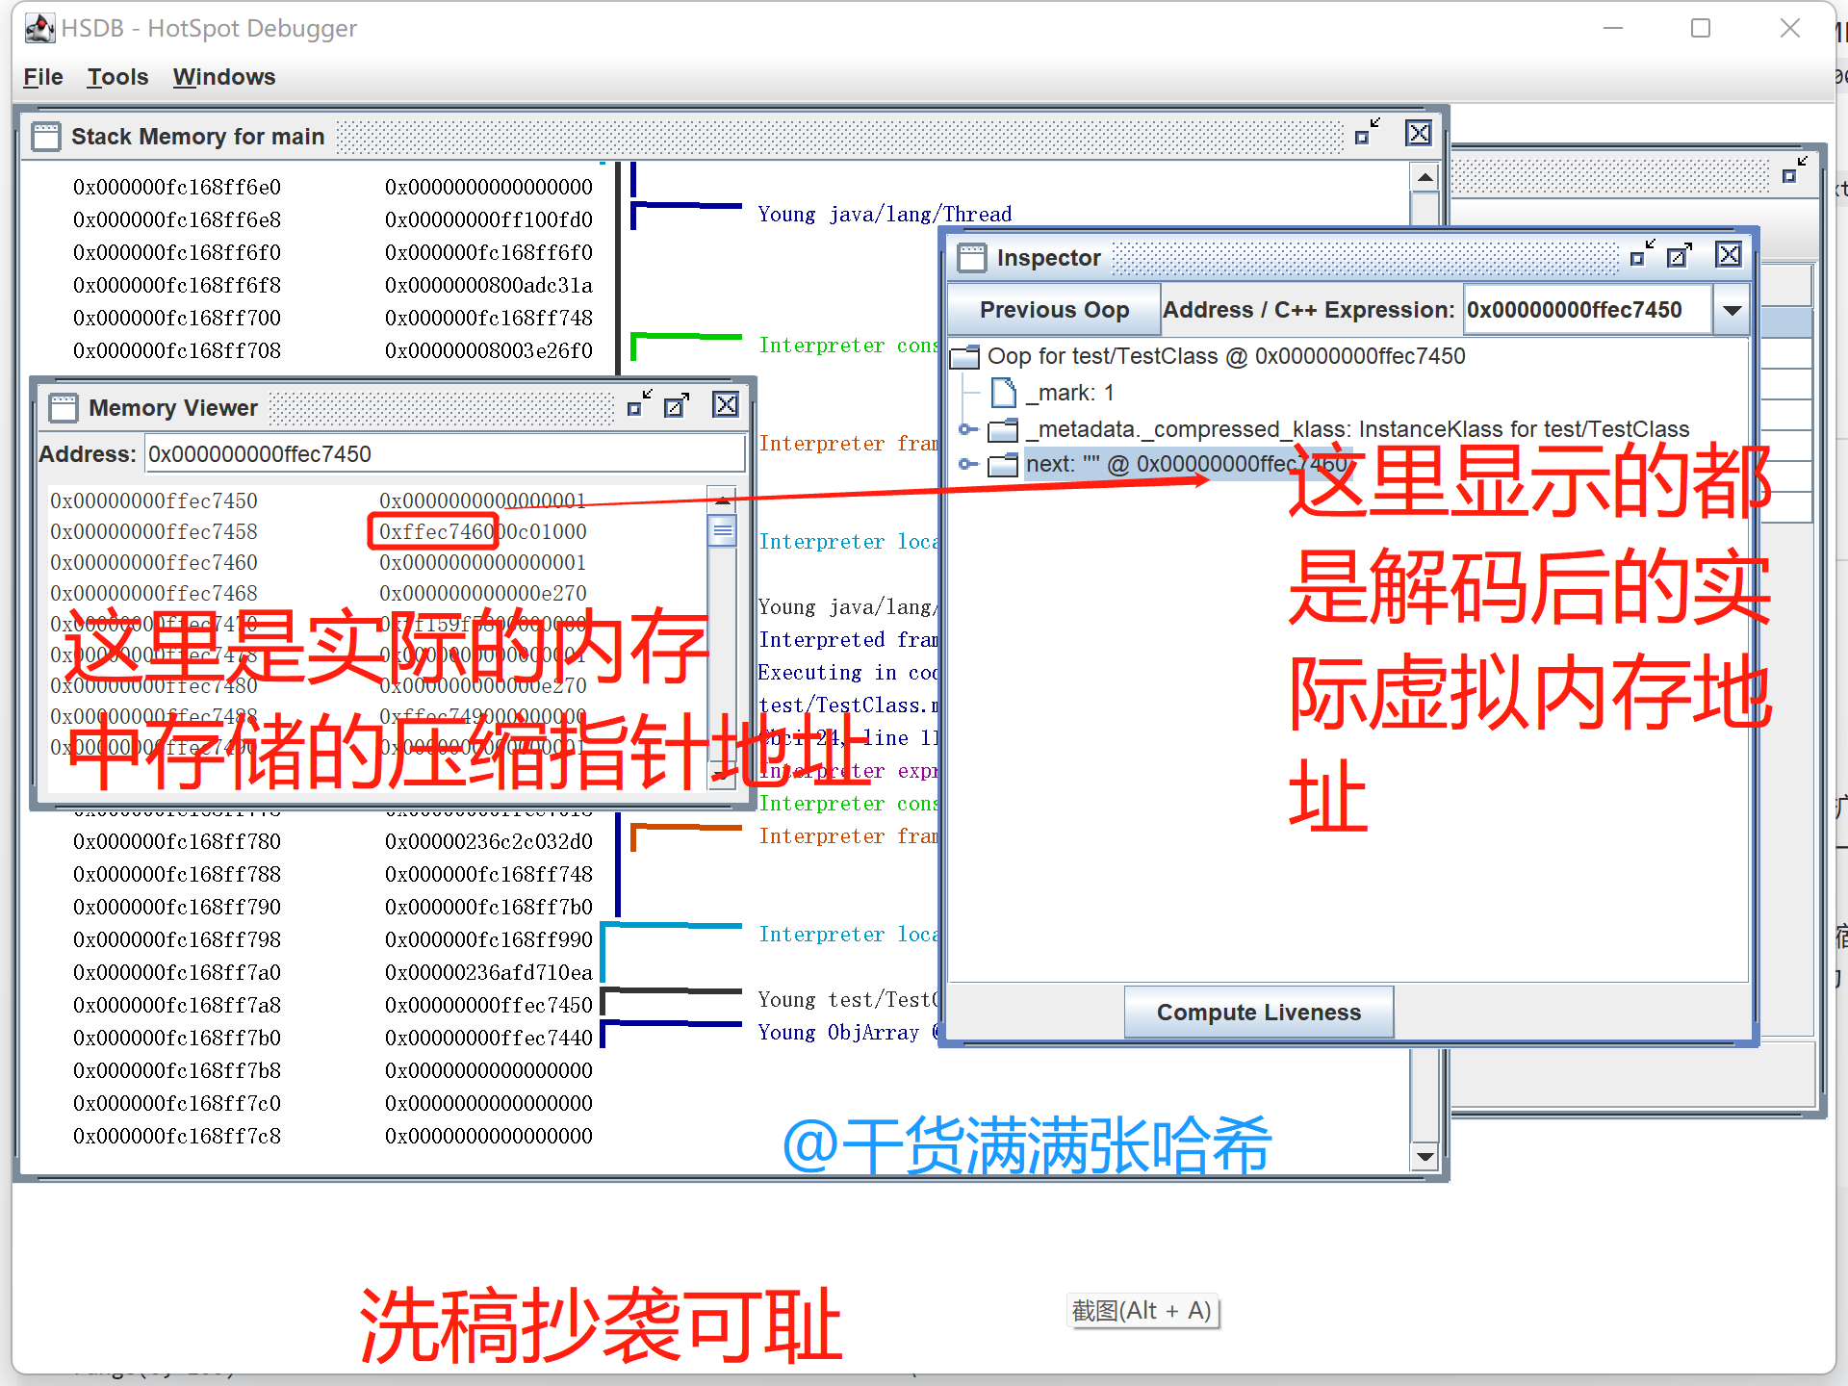Click the Memory Viewer window title icon

pos(64,408)
